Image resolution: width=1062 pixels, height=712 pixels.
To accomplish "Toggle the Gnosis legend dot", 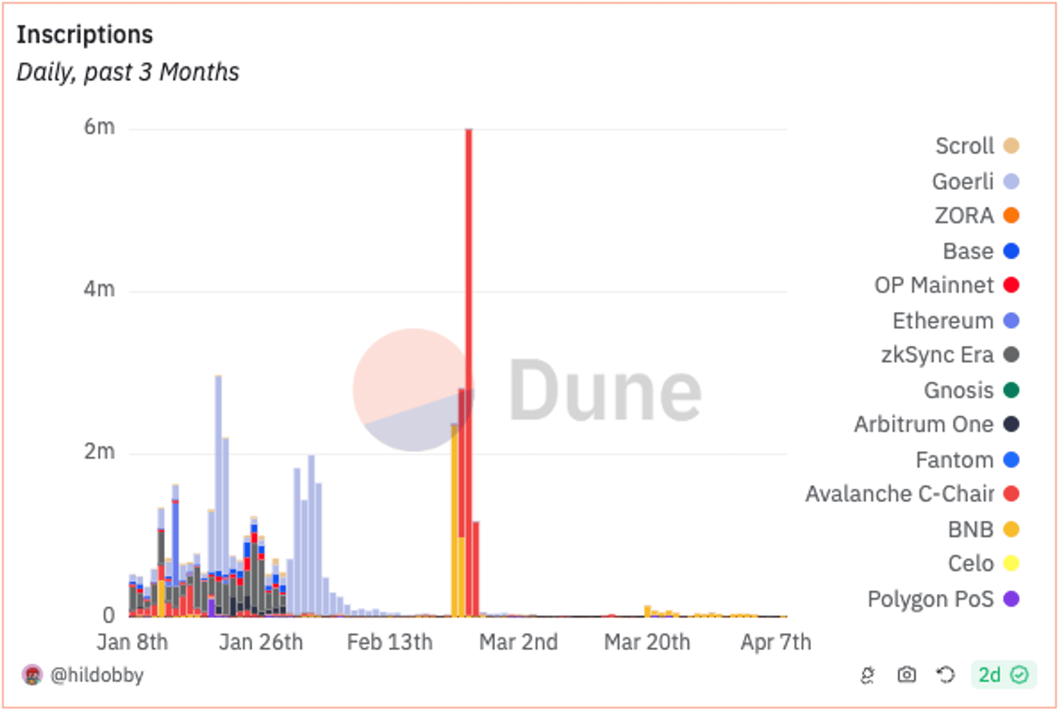I will click(x=1011, y=391).
